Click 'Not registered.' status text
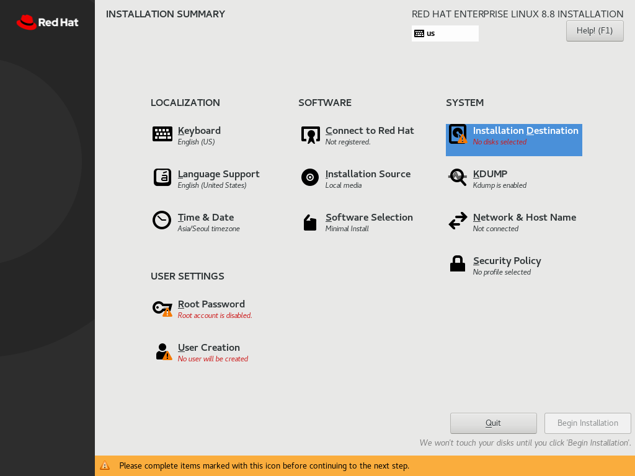The height and width of the screenshot is (476, 635). pos(348,142)
